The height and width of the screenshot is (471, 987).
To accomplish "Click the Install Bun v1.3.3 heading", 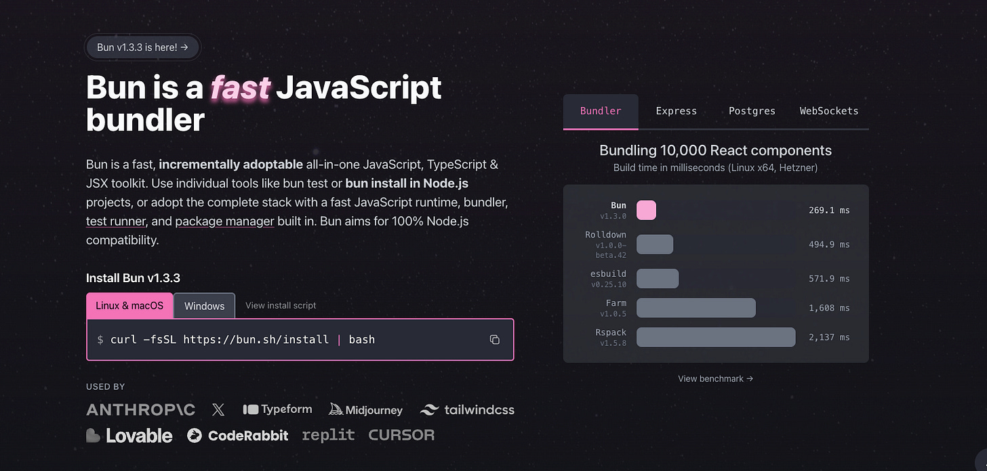I will coord(133,278).
